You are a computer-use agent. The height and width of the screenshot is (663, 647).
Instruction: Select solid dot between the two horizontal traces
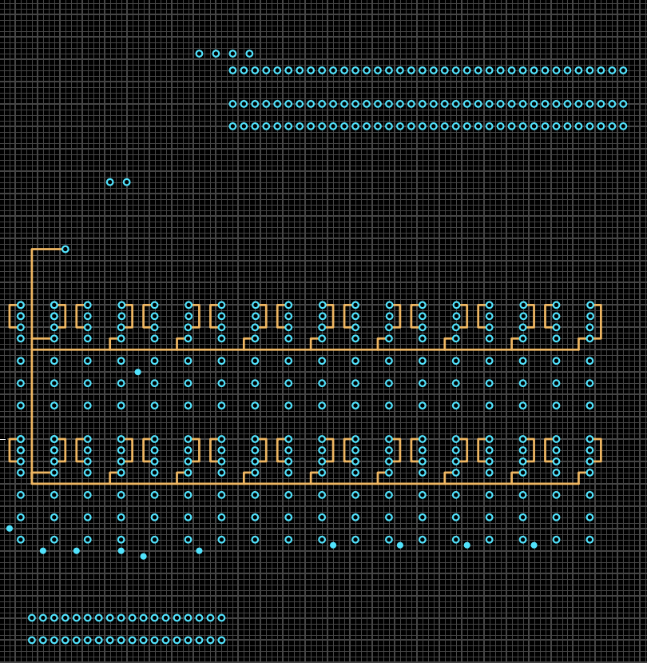(x=137, y=372)
